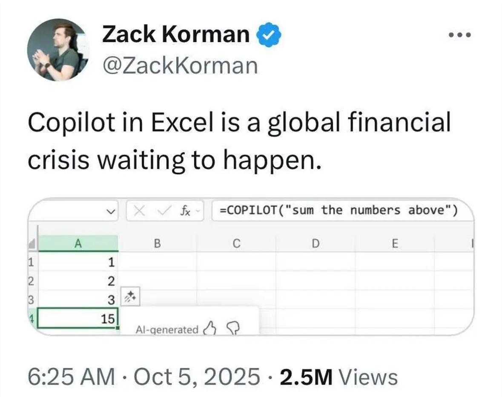Open the three-dot more options menu
502x397 pixels.
(461, 35)
